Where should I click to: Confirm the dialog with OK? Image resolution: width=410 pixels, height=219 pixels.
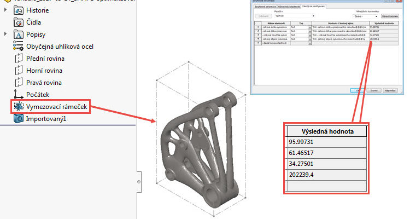pos(356,90)
